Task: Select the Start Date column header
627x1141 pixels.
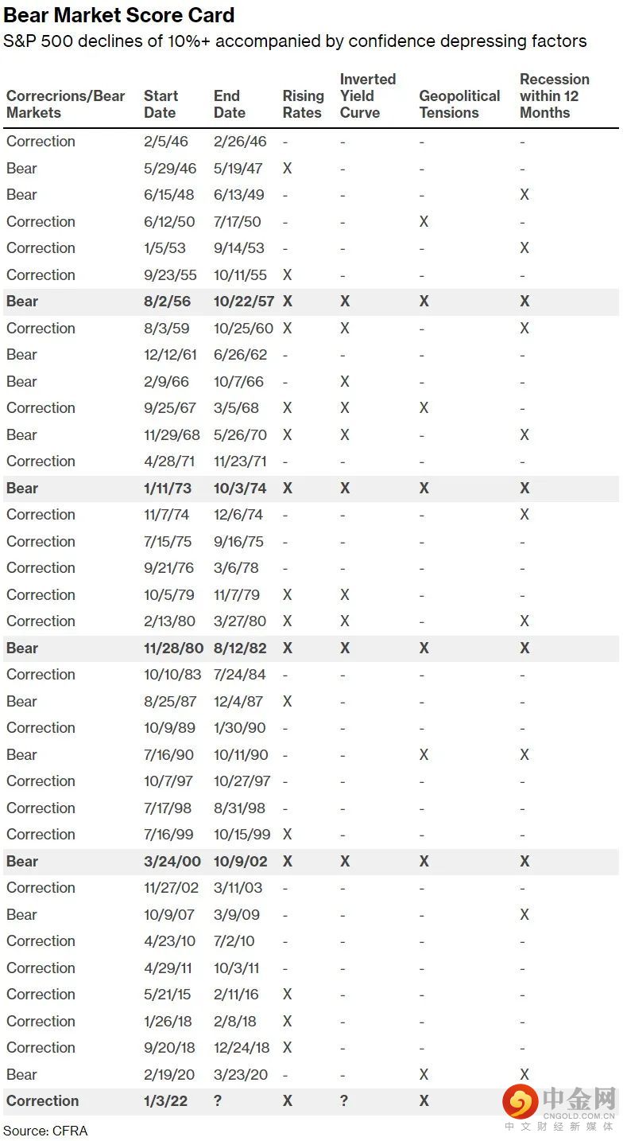Action: 161,104
